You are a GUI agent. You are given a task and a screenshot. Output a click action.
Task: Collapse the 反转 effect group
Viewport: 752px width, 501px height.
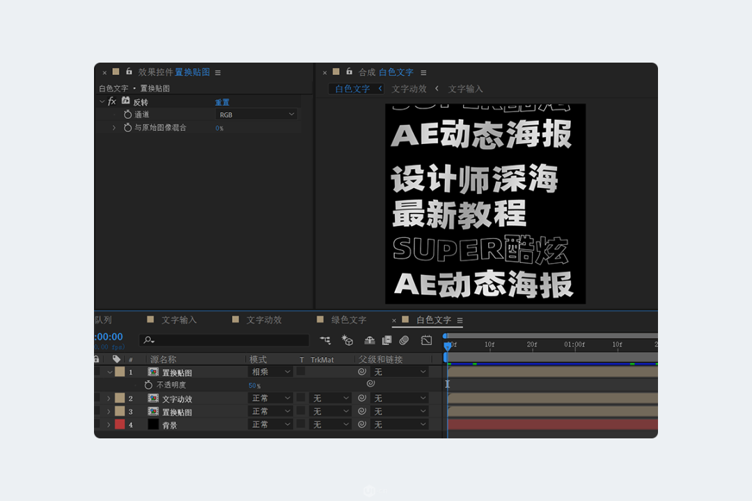pyautogui.click(x=102, y=102)
